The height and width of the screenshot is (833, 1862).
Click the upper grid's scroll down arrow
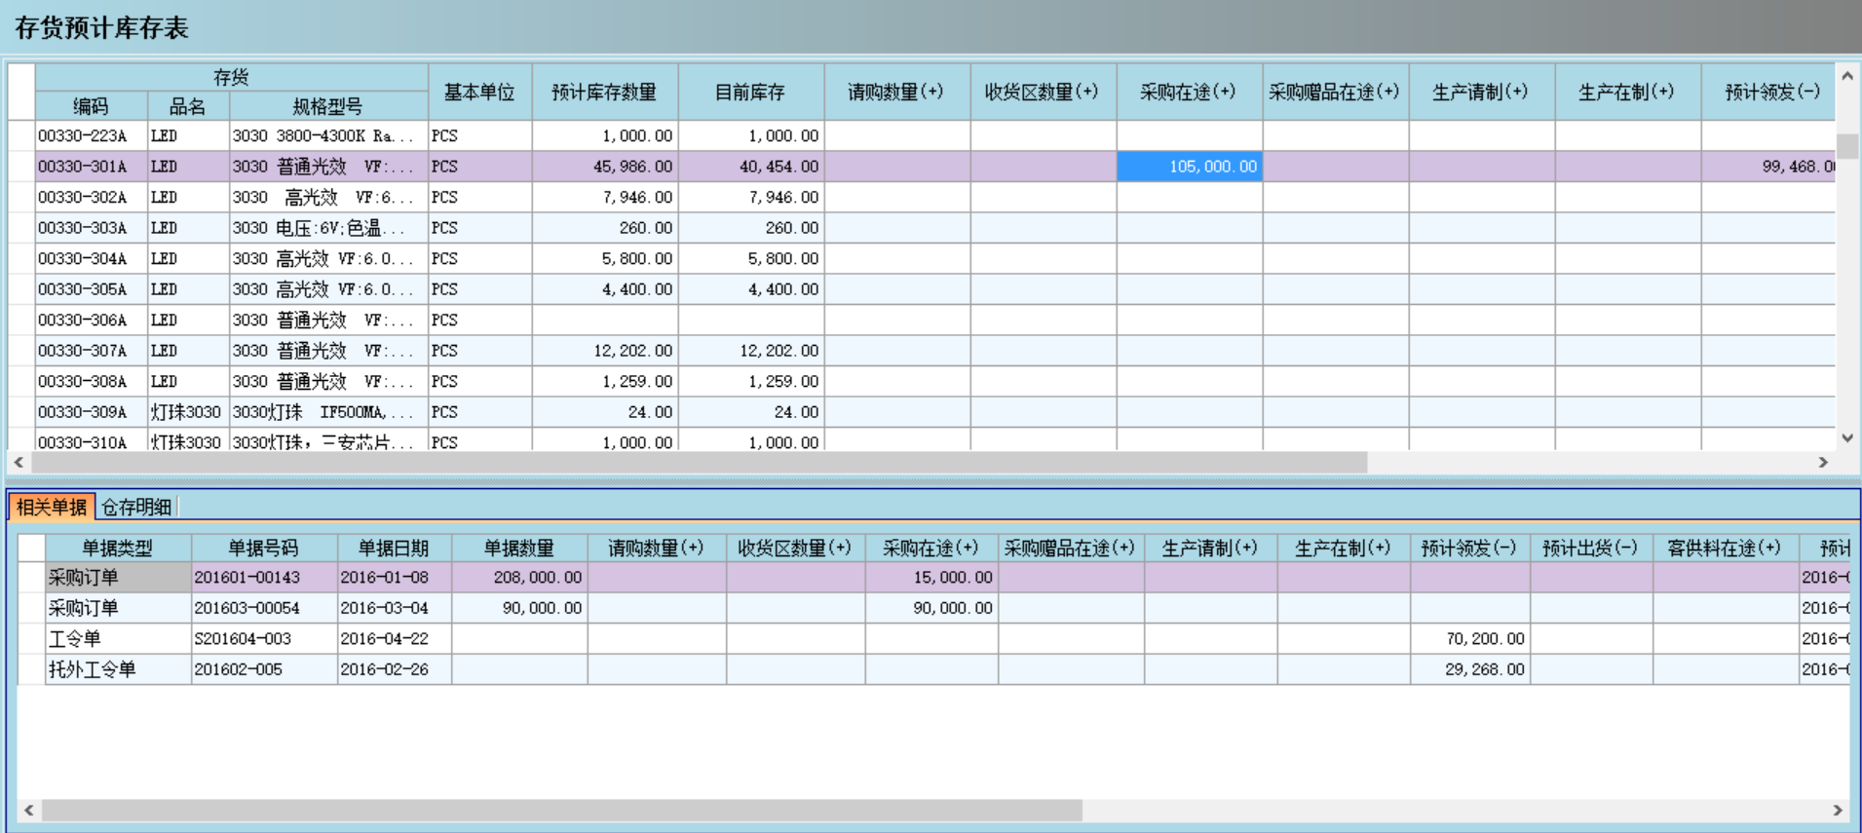(x=1846, y=438)
